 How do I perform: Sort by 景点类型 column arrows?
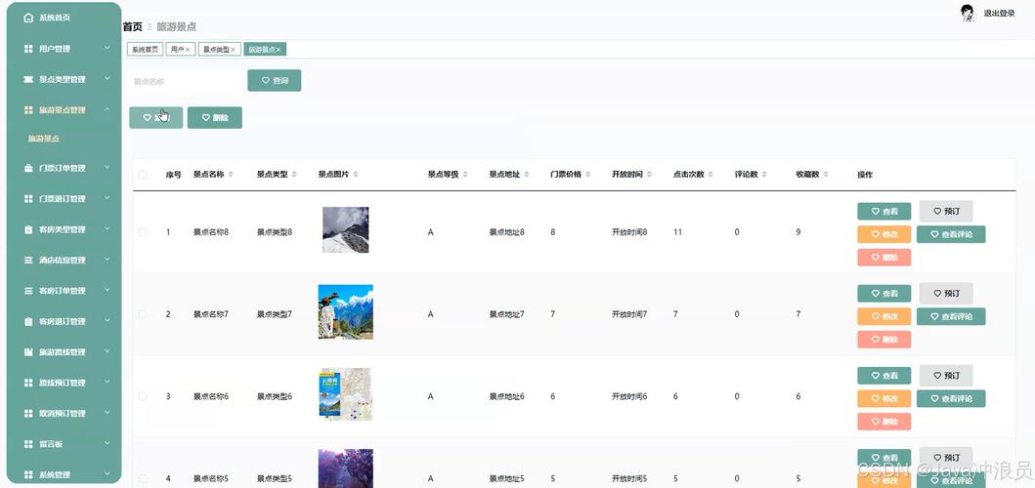pos(294,175)
